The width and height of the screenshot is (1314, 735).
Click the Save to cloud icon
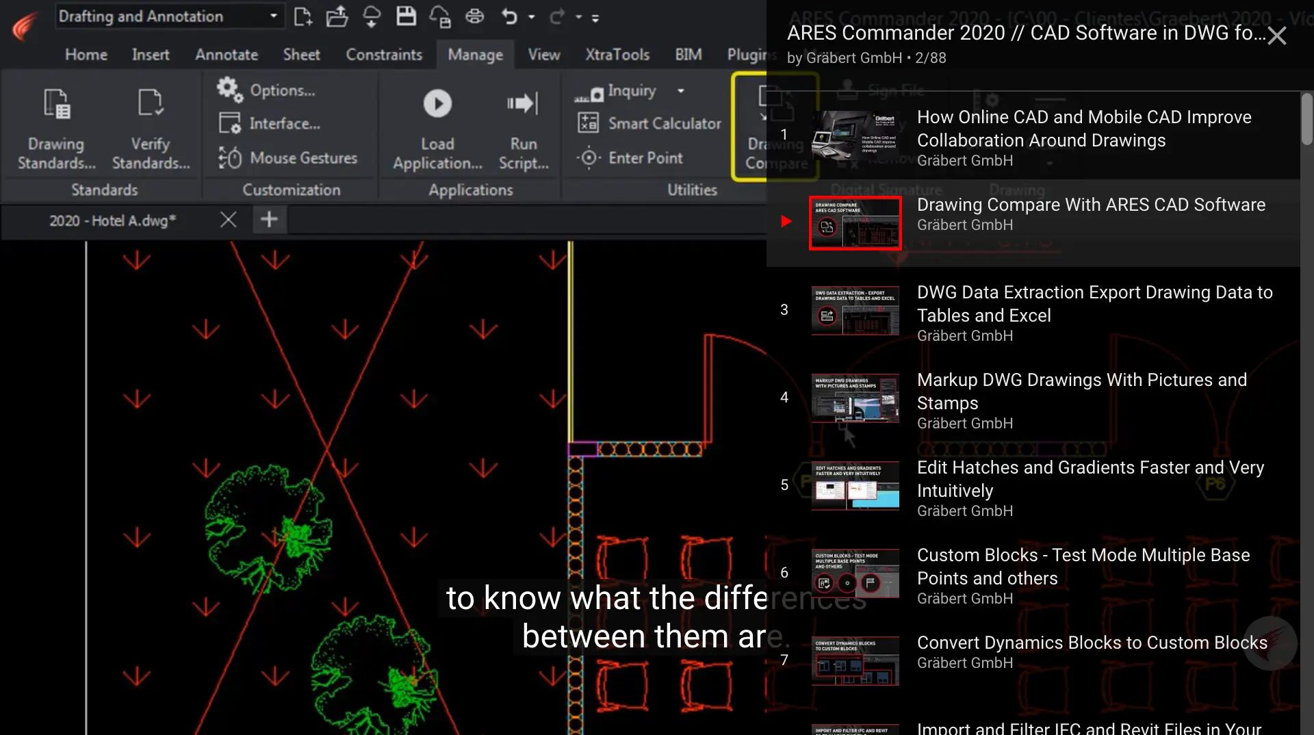440,16
